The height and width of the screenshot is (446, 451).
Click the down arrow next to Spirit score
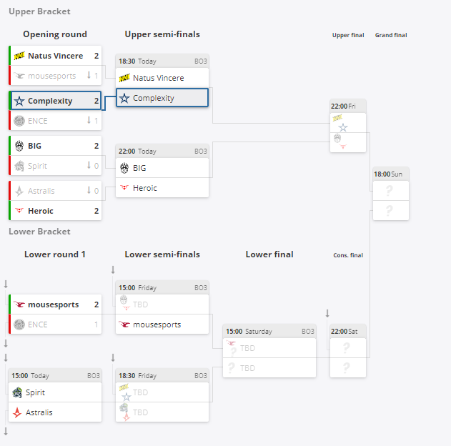(x=89, y=166)
